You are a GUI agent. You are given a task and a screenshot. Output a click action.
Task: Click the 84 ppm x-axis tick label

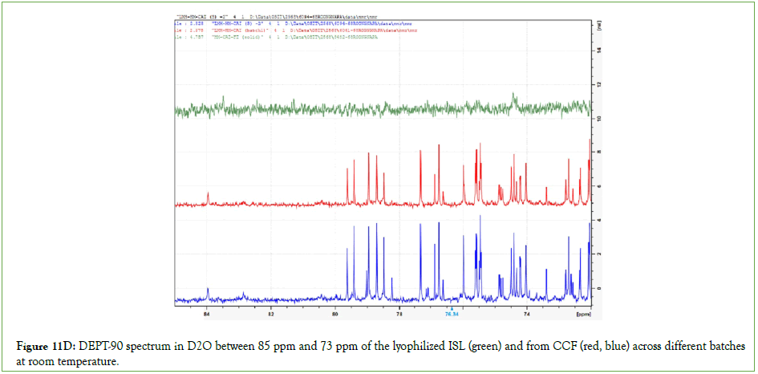point(206,314)
